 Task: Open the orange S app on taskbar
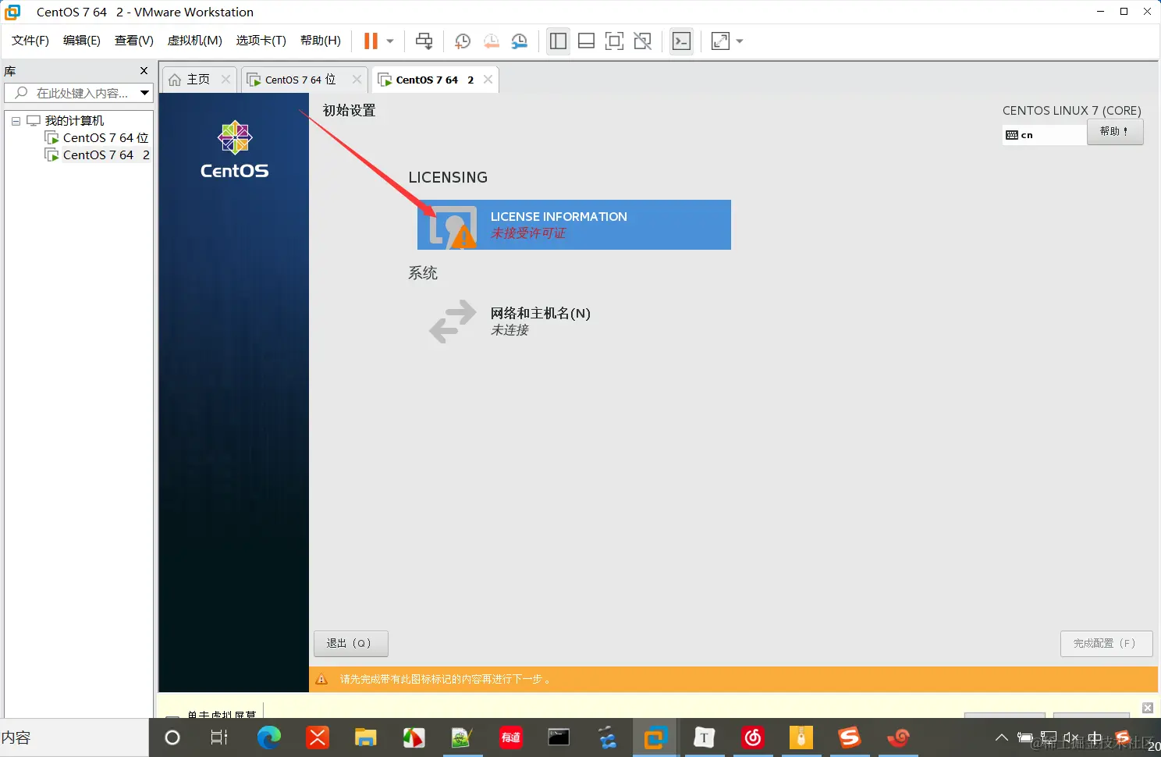point(849,737)
